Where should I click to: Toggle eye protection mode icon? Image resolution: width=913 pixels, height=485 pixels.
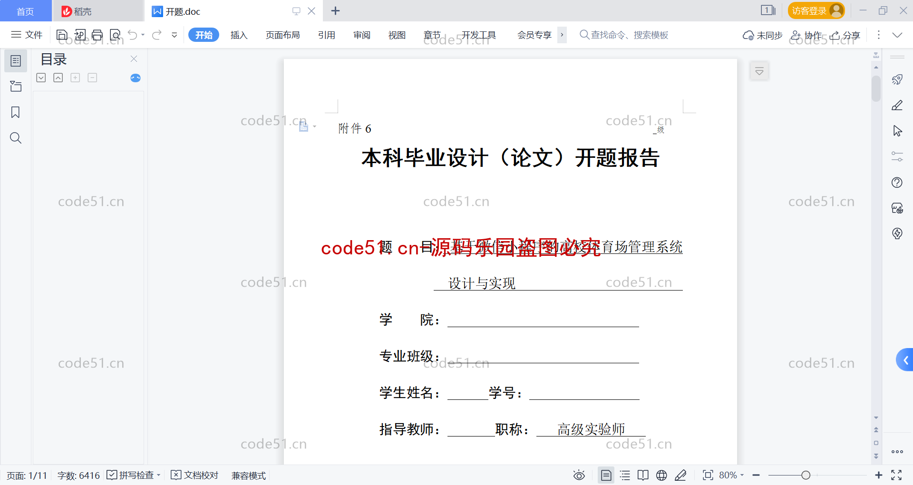(x=579, y=475)
